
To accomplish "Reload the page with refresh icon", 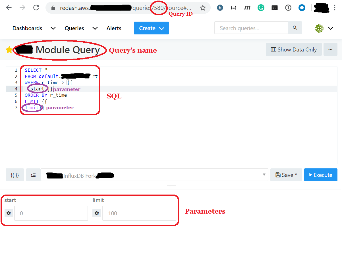I will (36, 8).
